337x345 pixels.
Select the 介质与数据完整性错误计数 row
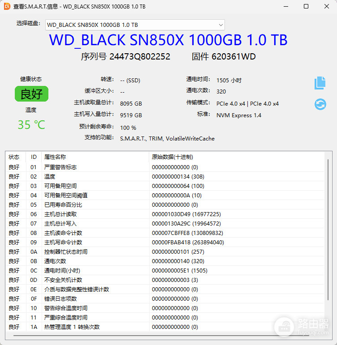(x=164, y=290)
